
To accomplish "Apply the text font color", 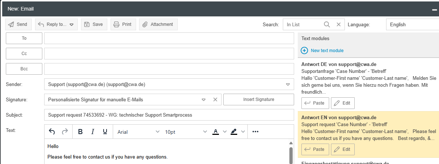I will point(216,132).
